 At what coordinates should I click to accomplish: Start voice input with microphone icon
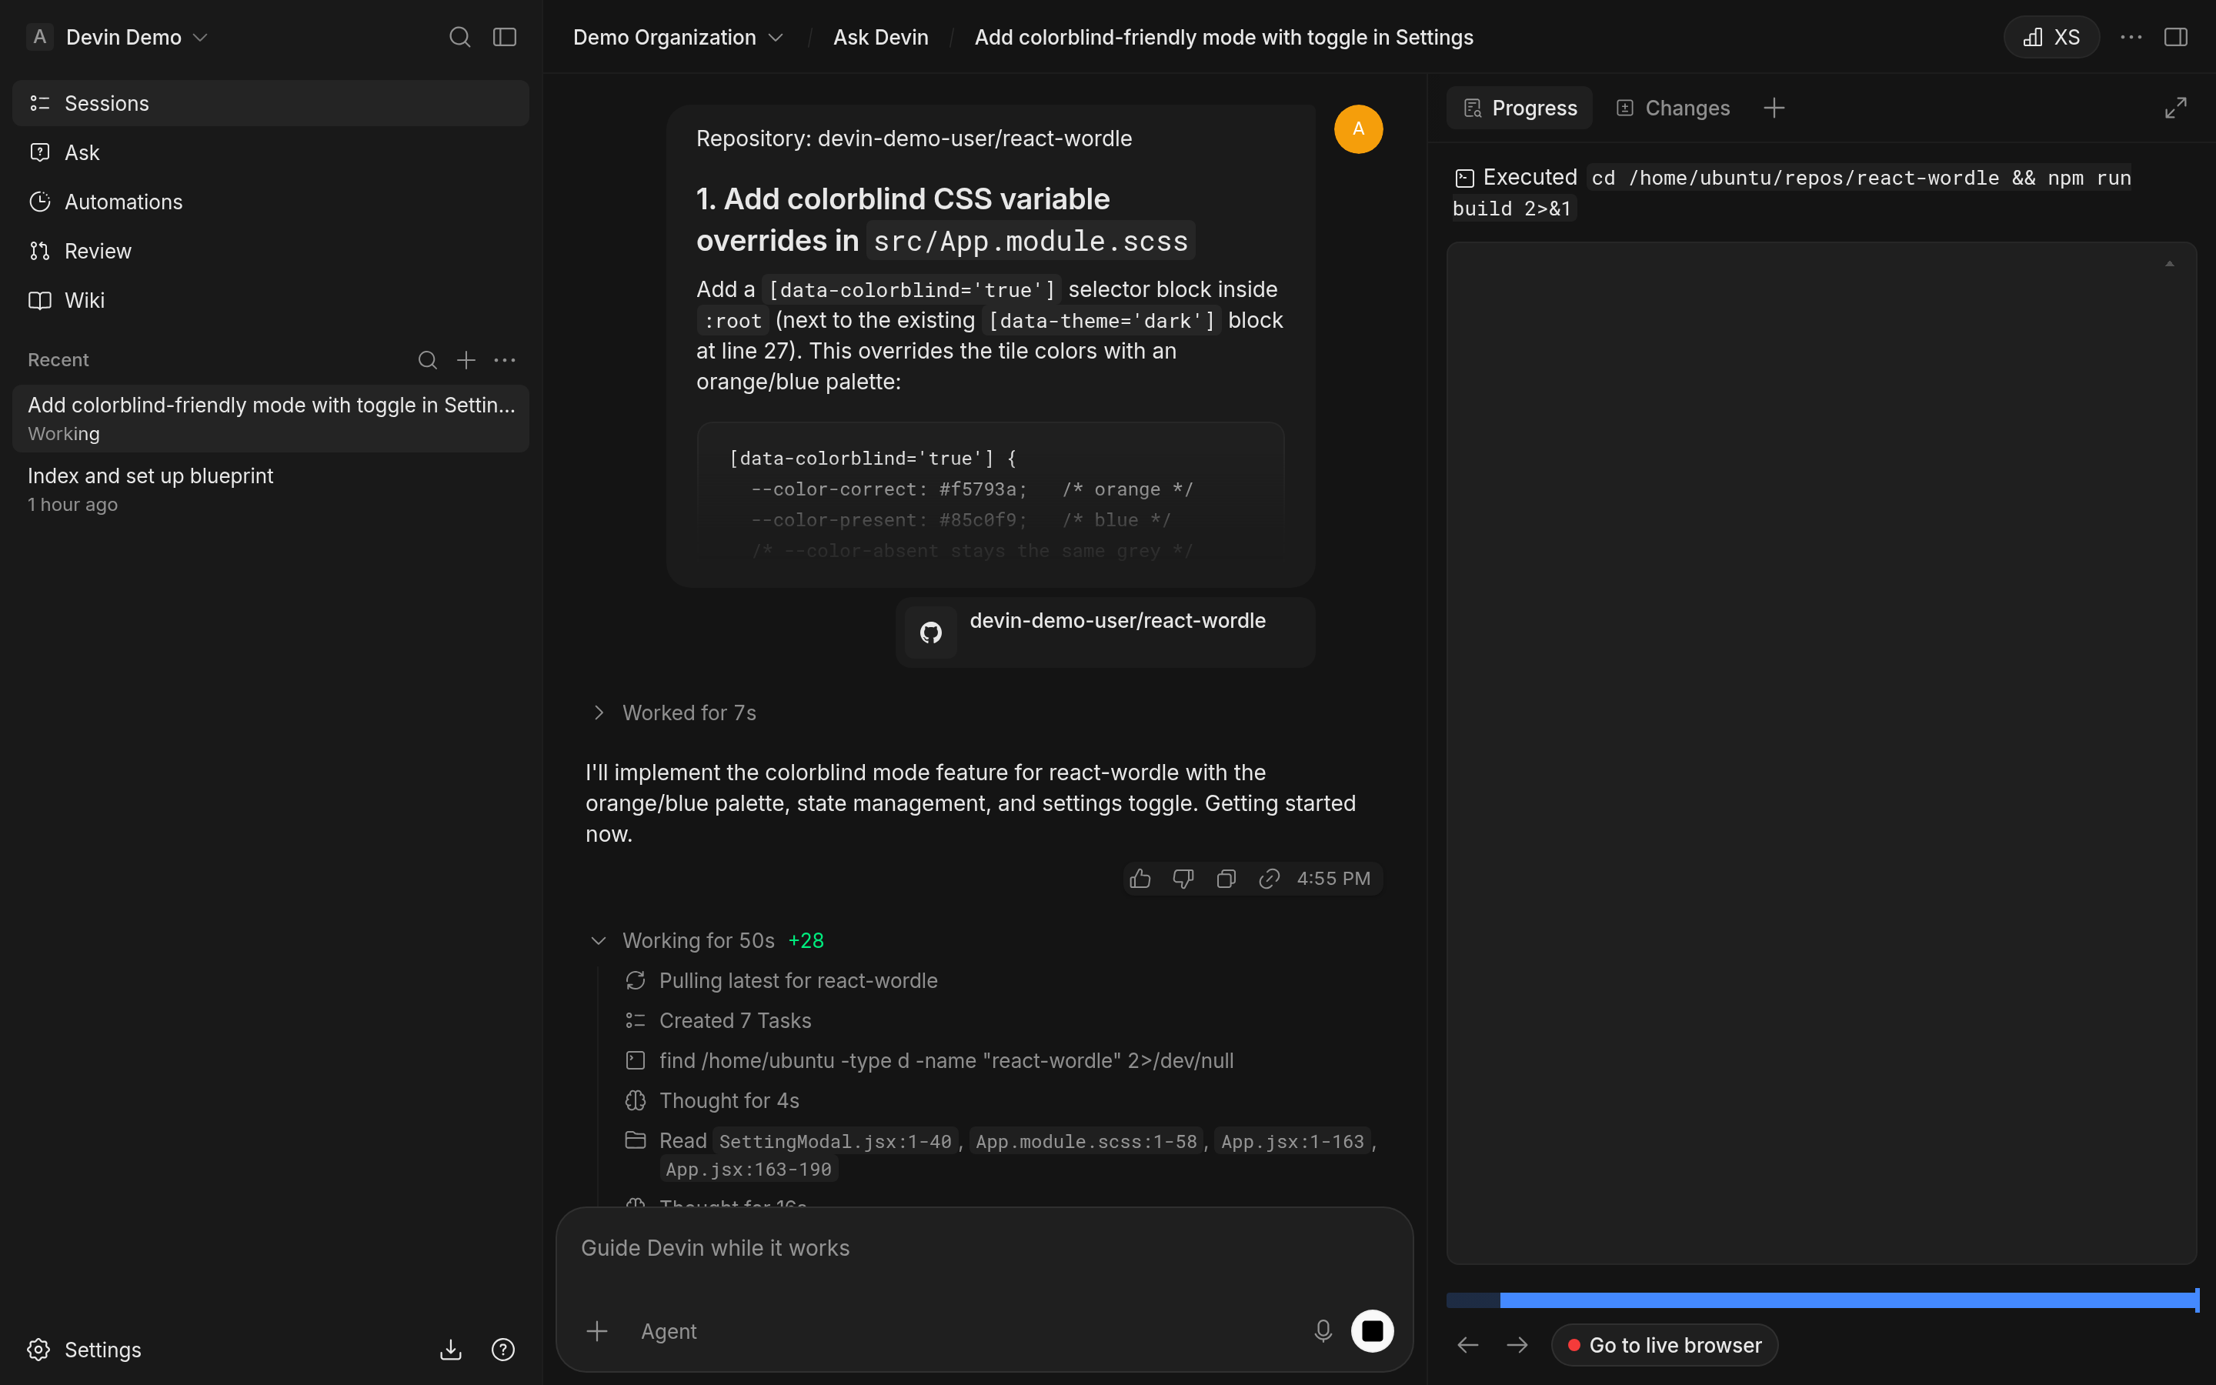tap(1322, 1331)
